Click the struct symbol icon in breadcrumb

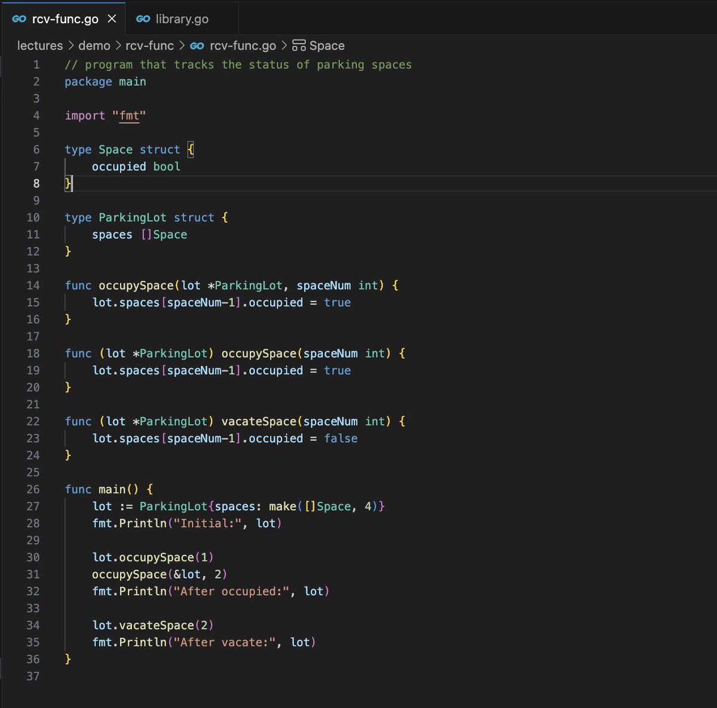point(299,46)
